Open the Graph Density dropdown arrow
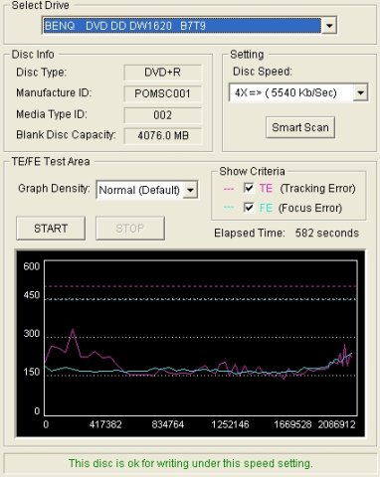380x477 pixels. coord(190,190)
